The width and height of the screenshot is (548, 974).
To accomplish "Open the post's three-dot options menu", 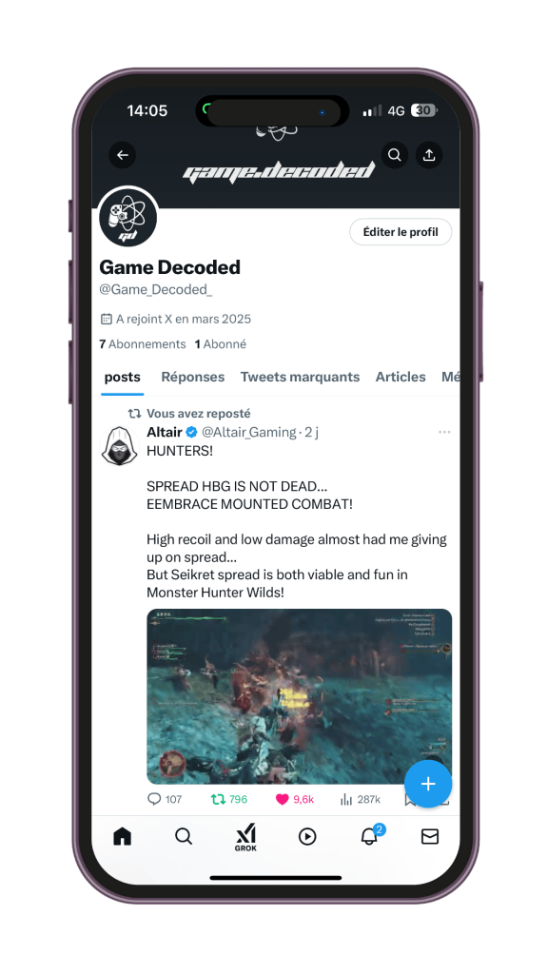I will pyautogui.click(x=444, y=433).
